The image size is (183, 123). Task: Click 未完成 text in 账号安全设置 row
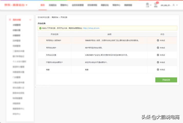tap(162, 55)
